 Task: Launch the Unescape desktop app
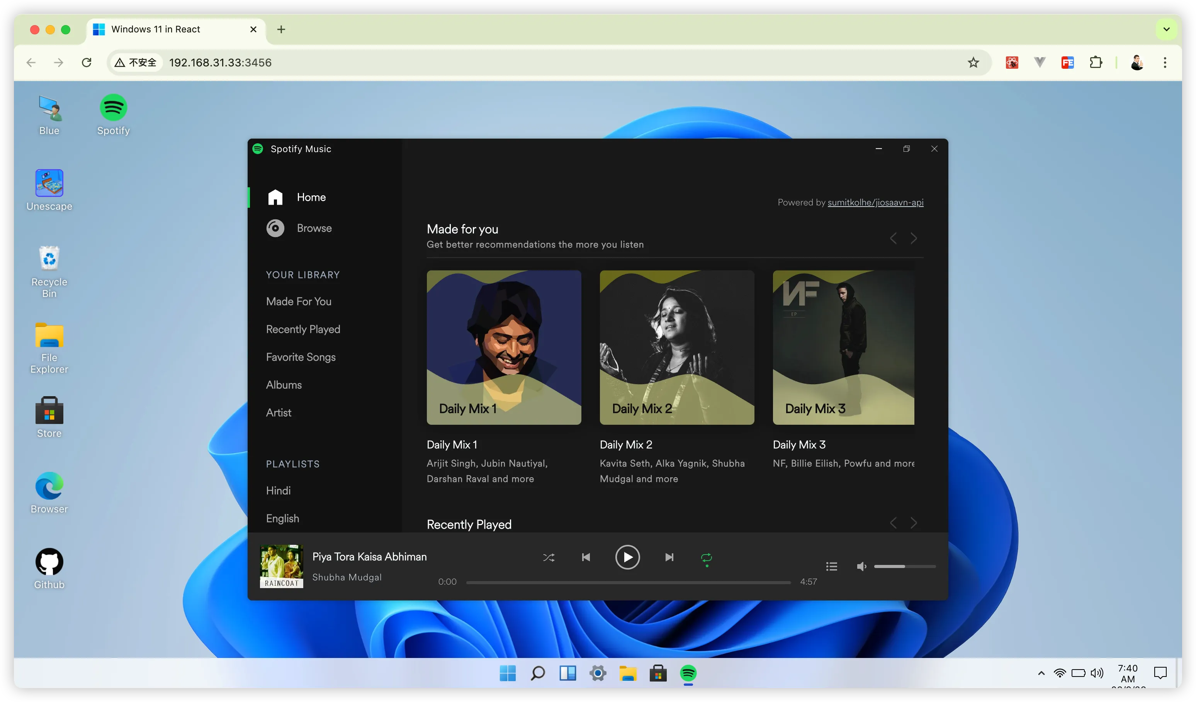tap(49, 190)
